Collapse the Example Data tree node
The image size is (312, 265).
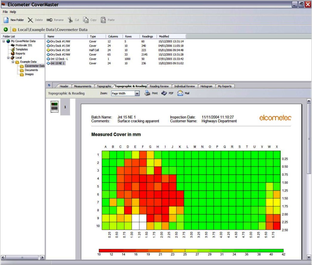[x=13, y=62]
